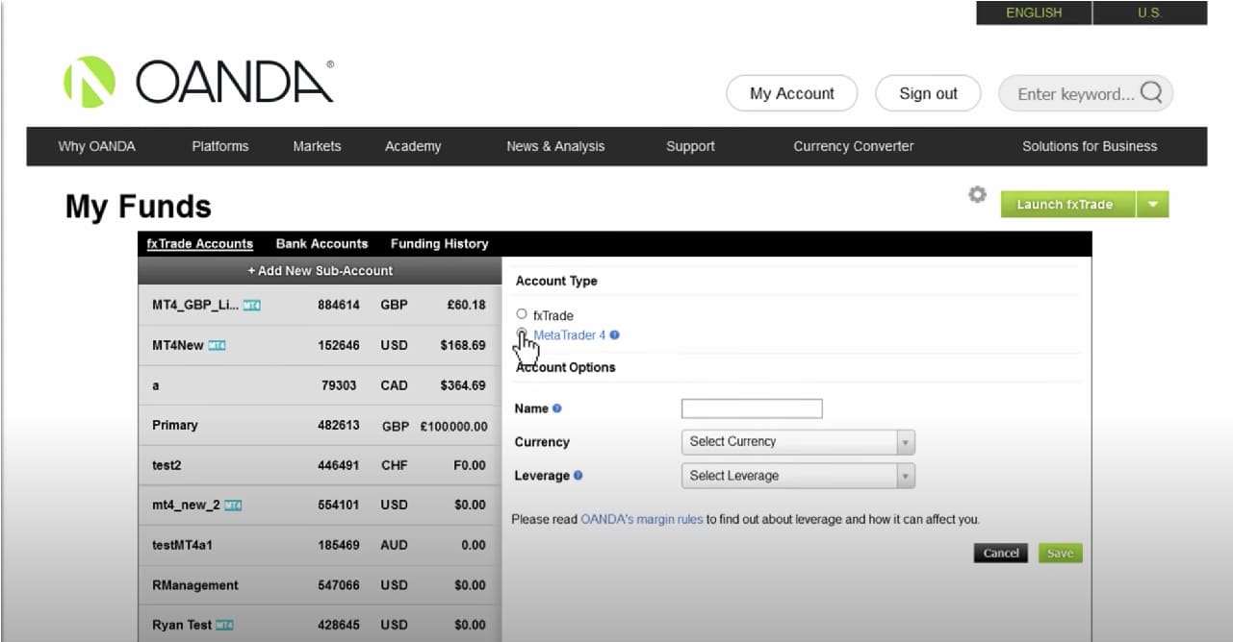Image resolution: width=1233 pixels, height=642 pixels.
Task: Open the Platforms menu
Action: (x=219, y=146)
